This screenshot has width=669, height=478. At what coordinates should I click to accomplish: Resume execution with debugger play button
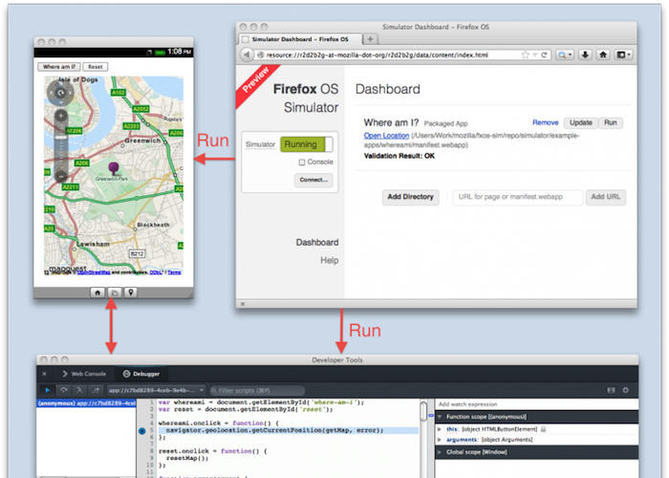pyautogui.click(x=48, y=390)
